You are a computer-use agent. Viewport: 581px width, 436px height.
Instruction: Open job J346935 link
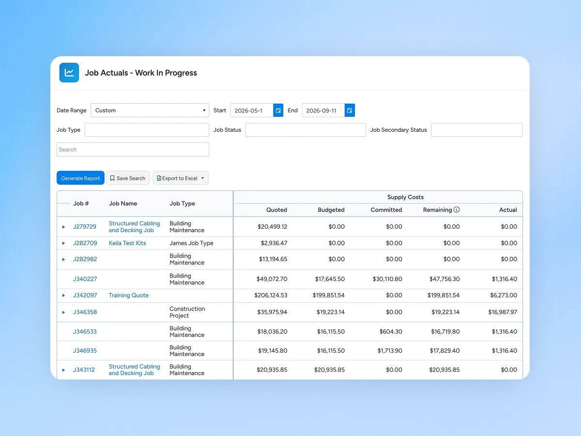(85, 351)
